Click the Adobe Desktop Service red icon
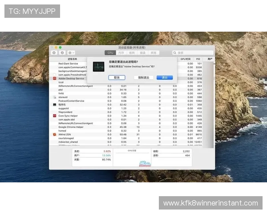The height and width of the screenshot is (214, 267). point(55,78)
